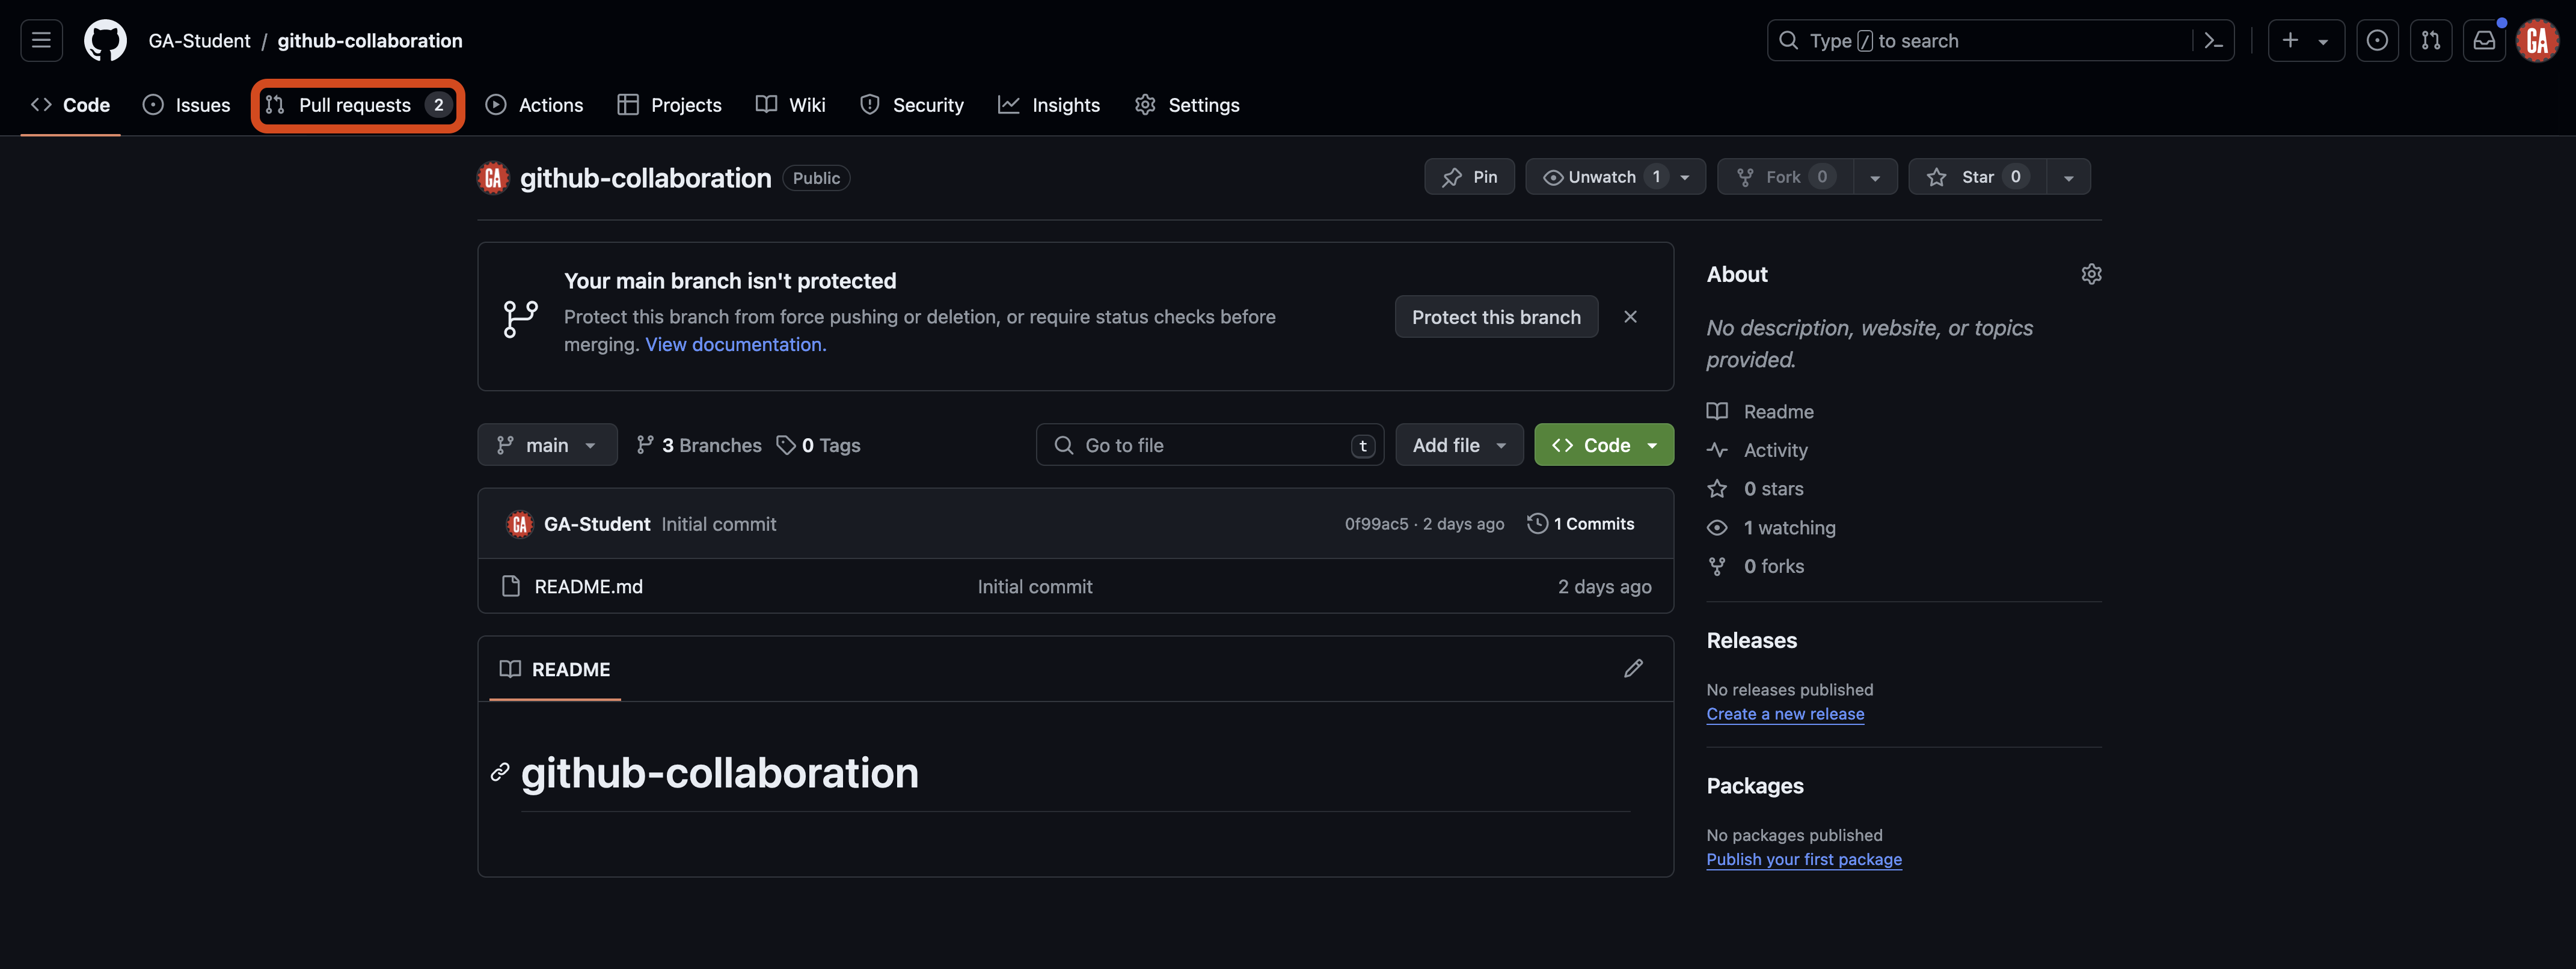Edit the README with the pencil icon
This screenshot has height=969, width=2576.
pyautogui.click(x=1633, y=668)
